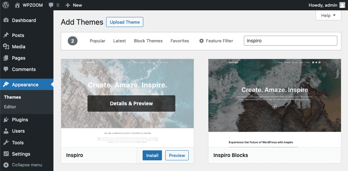Click the plus icon next to New
The image size is (348, 171).
pyautogui.click(x=68, y=5)
